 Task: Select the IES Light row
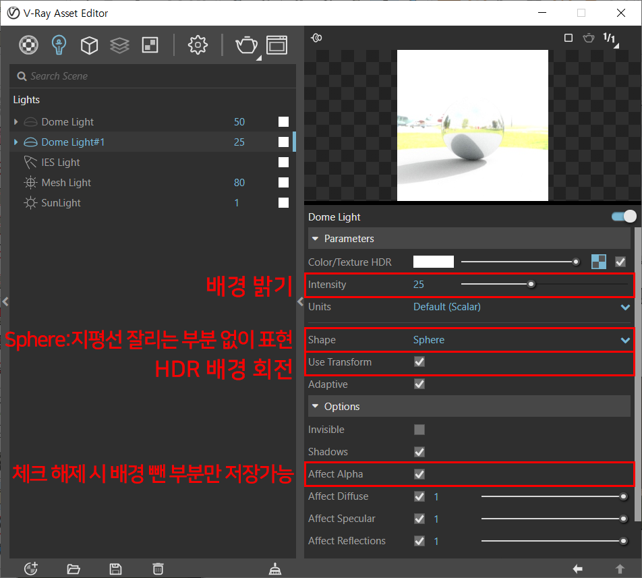[x=152, y=163]
